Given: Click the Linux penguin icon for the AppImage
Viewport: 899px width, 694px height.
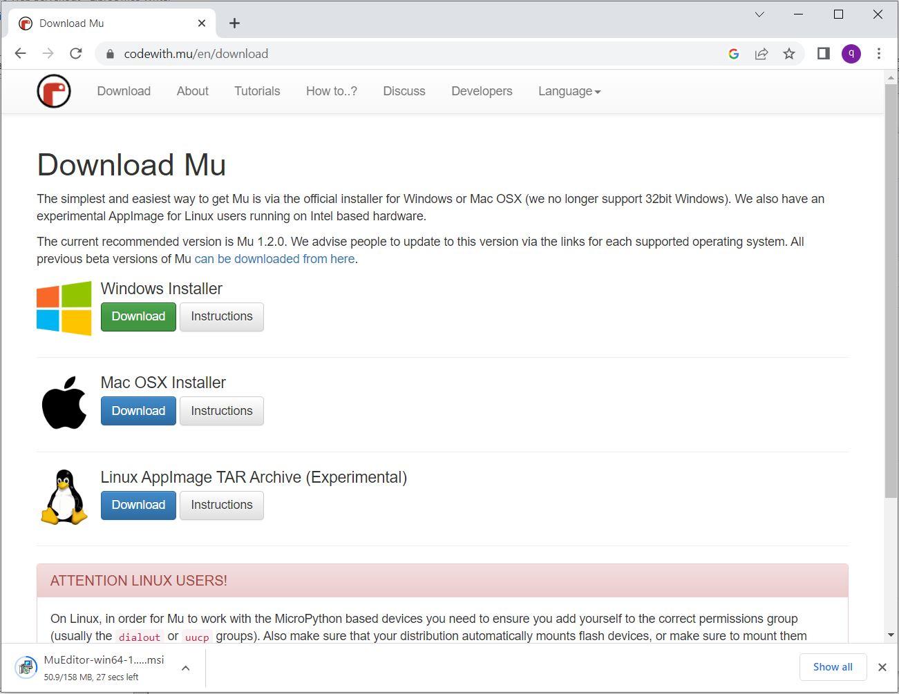Looking at the screenshot, I should (64, 497).
